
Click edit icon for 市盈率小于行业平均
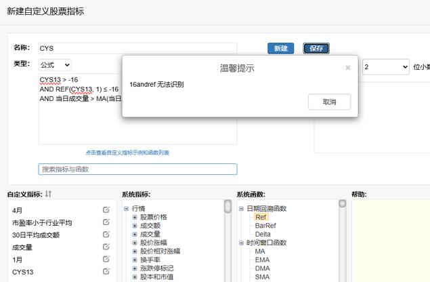[106, 222]
